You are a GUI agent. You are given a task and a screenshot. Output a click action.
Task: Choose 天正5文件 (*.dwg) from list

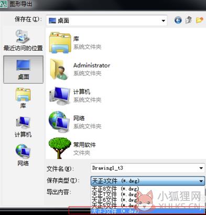(x=148, y=206)
